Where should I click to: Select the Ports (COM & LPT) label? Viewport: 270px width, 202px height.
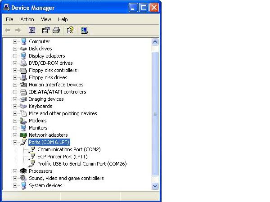point(49,142)
